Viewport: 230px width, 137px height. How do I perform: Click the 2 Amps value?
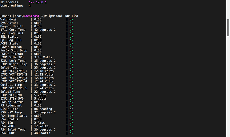tap(40, 123)
